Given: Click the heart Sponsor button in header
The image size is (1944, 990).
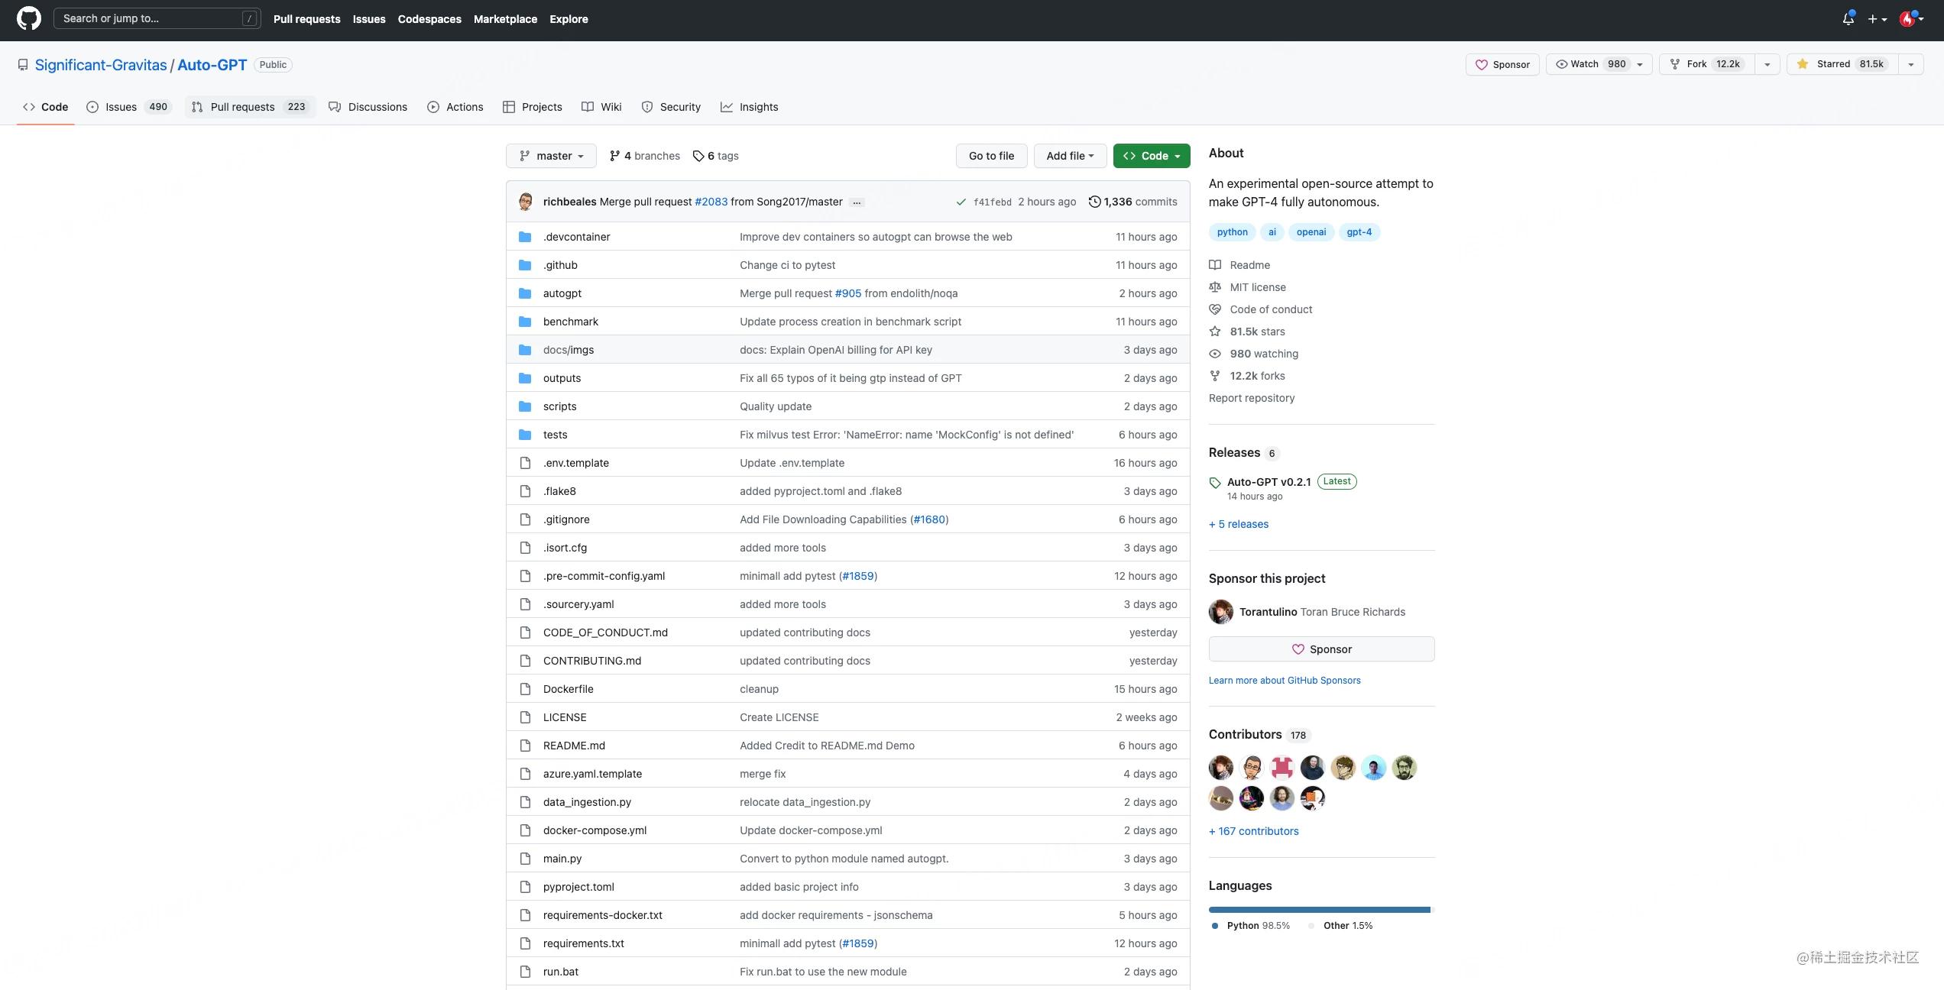Looking at the screenshot, I should 1502,64.
